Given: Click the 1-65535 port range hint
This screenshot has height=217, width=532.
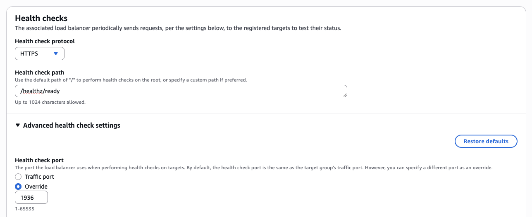Looking at the screenshot, I should click(24, 209).
